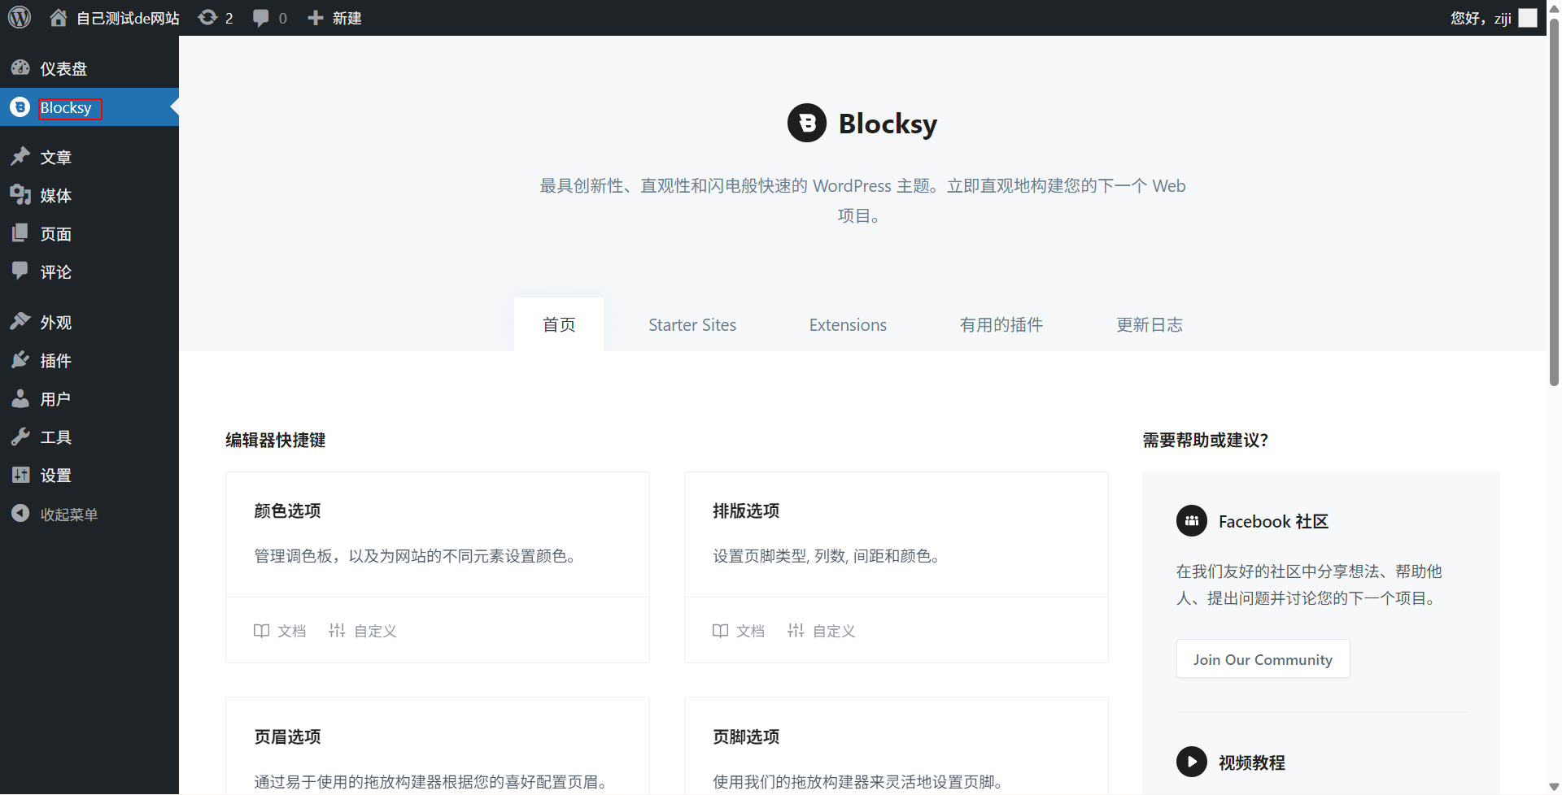Open the 插件 menu item
Screen dimensions: 1562x795
pyautogui.click(x=89, y=361)
